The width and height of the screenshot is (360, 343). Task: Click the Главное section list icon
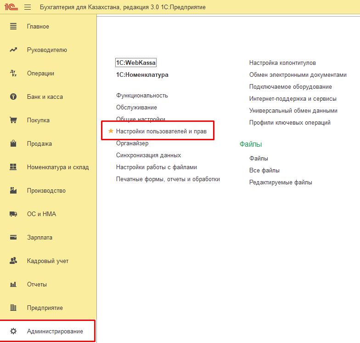(13, 27)
